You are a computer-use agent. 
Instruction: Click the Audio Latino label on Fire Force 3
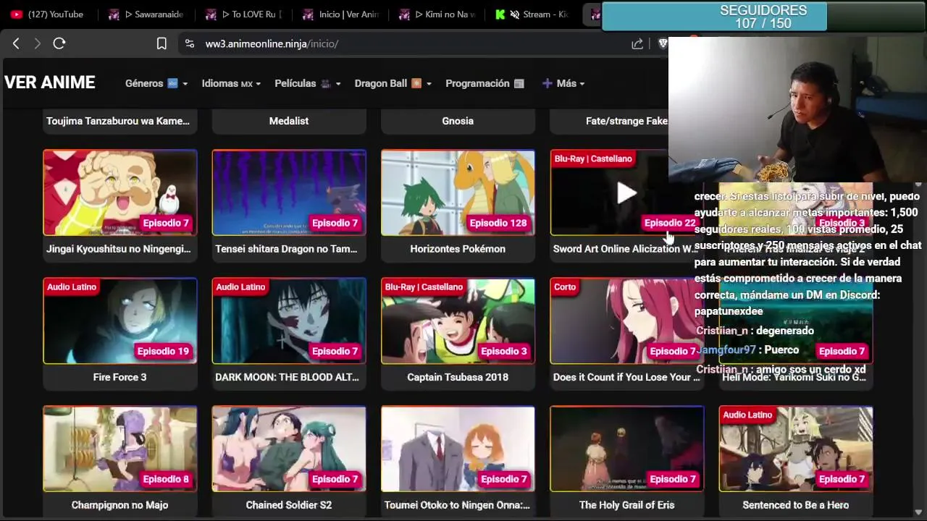pos(72,287)
